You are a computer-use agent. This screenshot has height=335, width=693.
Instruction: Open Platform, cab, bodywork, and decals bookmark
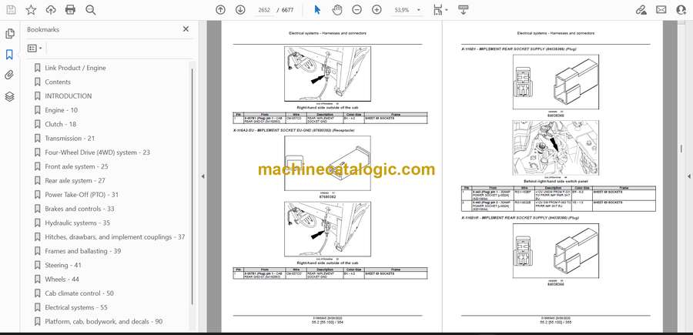click(103, 321)
